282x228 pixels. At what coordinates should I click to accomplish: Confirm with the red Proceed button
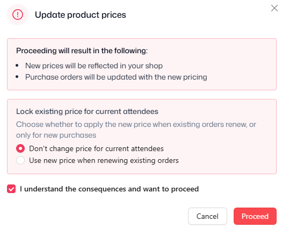255,216
